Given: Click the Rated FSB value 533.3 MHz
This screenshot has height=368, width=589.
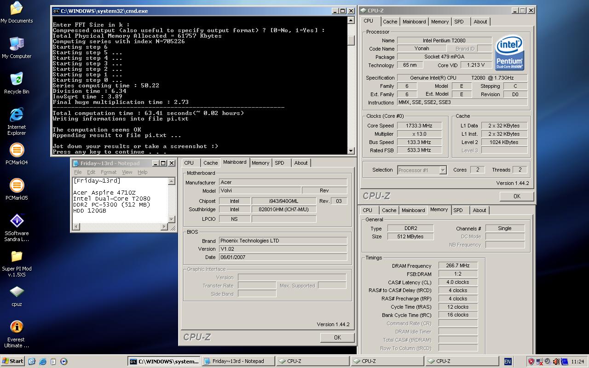Looking at the screenshot, I should tap(419, 150).
